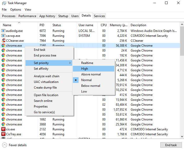This screenshot has height=149, width=184.
Task: Sort by the Status column header
Action: click(x=64, y=25)
